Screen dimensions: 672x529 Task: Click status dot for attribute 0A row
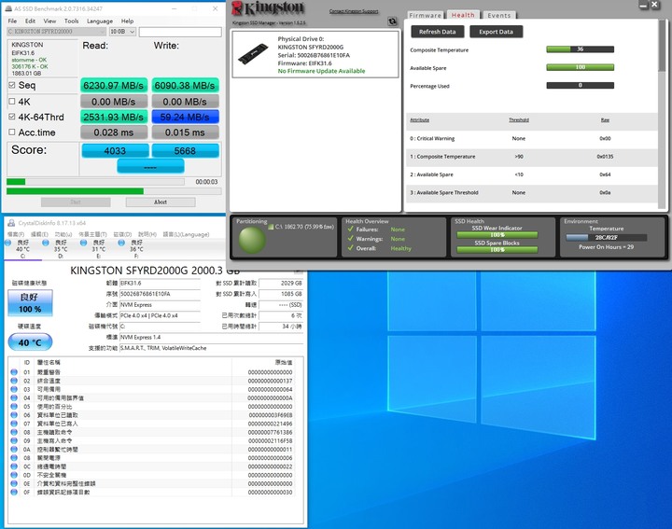[x=14, y=449]
